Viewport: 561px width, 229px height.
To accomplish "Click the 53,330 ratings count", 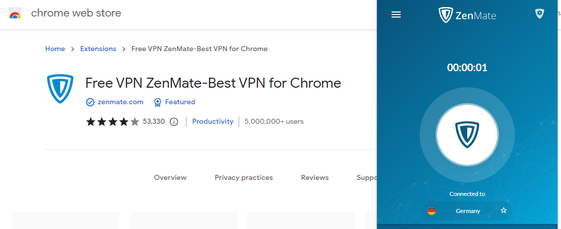I will (154, 121).
